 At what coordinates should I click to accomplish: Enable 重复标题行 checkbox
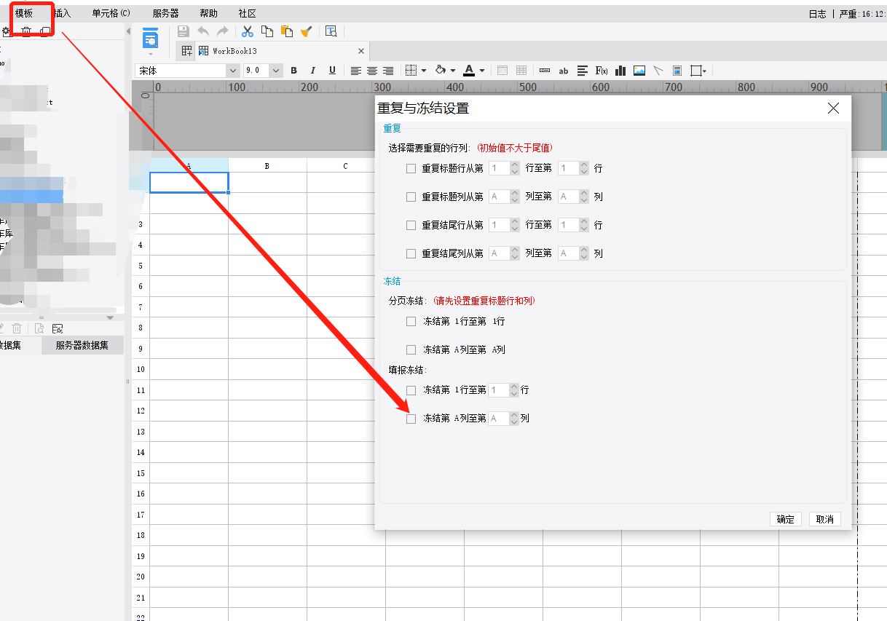click(411, 168)
